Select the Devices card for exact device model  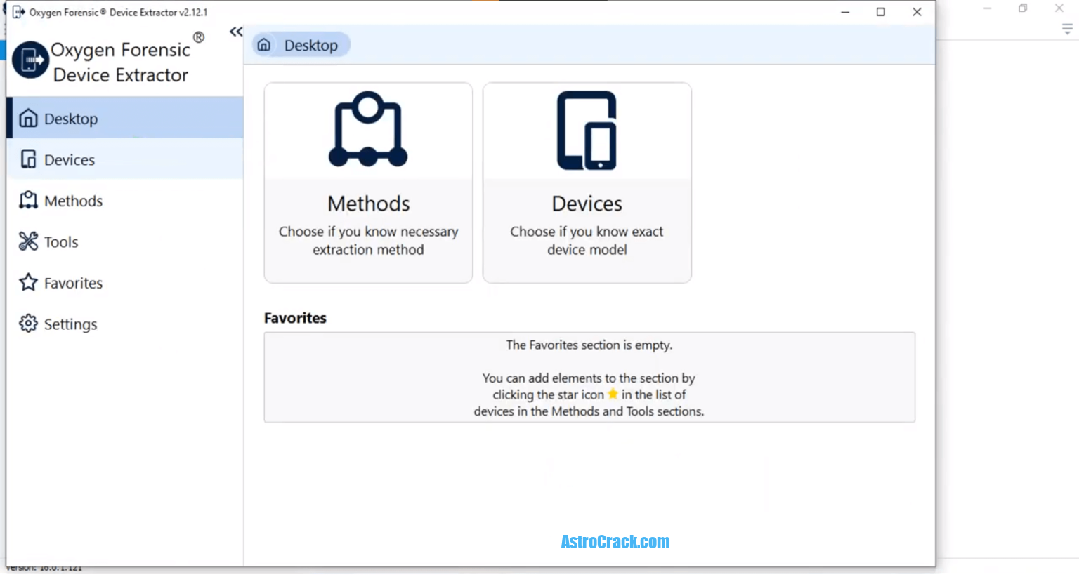pyautogui.click(x=587, y=182)
